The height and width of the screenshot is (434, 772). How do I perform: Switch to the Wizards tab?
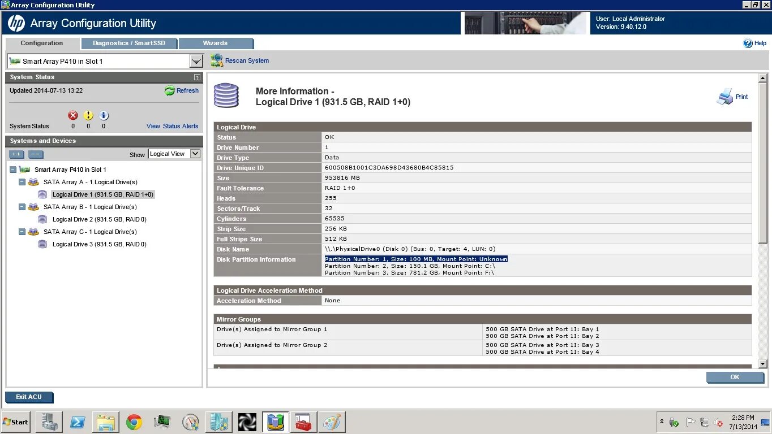pos(215,43)
